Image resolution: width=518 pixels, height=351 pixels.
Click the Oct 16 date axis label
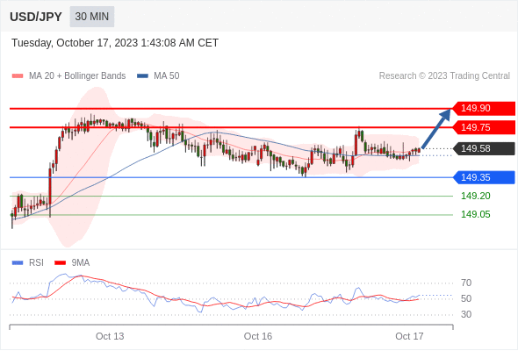click(258, 336)
